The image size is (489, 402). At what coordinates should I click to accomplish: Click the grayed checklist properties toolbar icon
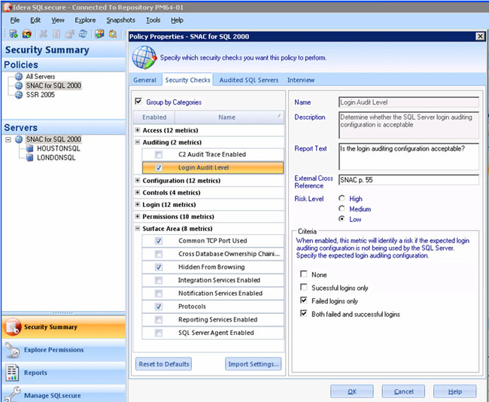(56, 34)
